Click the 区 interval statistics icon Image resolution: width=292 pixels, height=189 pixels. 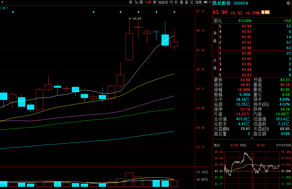(192, 2)
